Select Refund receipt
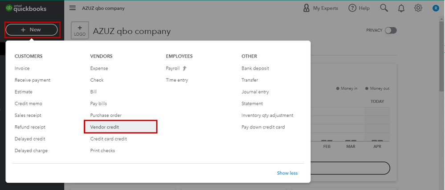 [x=30, y=127]
